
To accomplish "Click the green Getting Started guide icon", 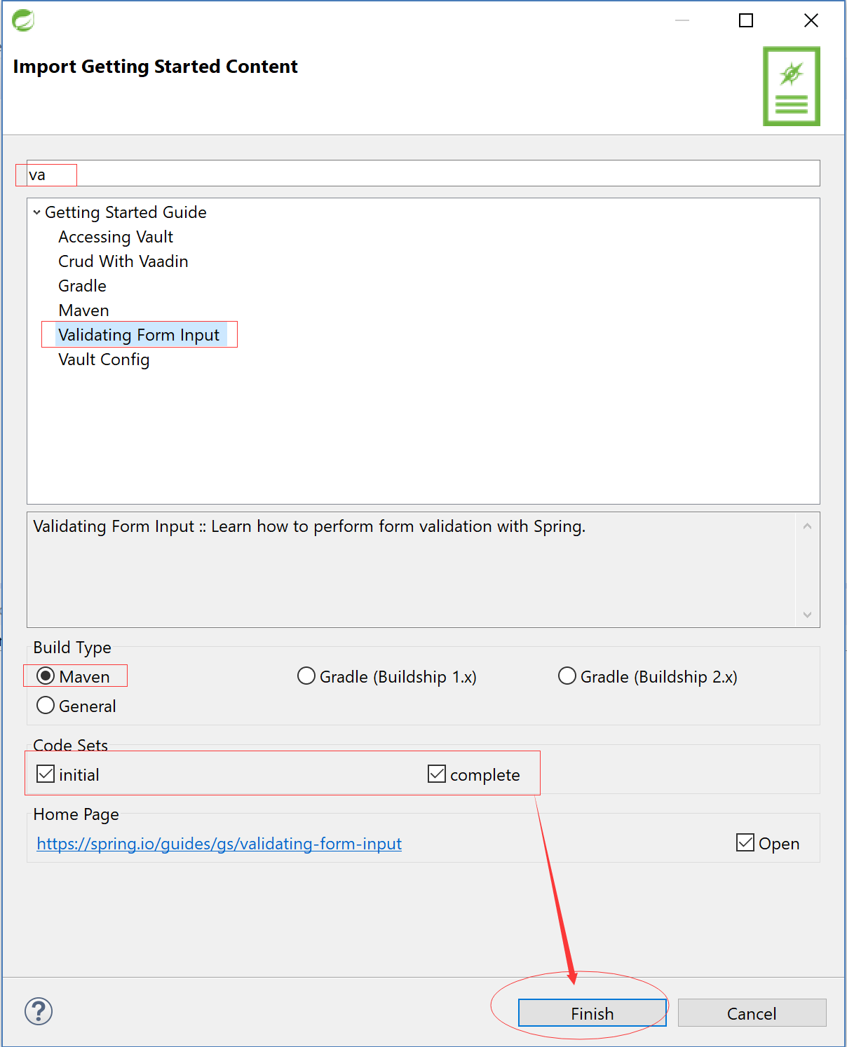I will pos(792,86).
